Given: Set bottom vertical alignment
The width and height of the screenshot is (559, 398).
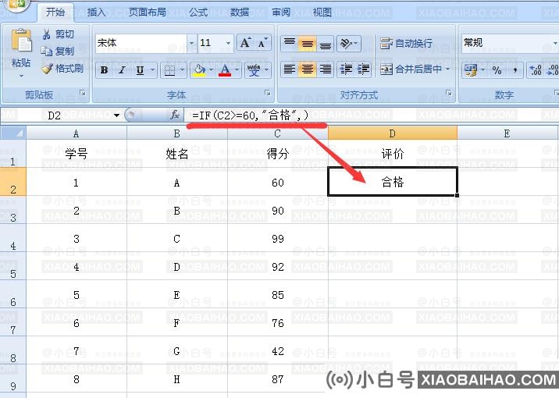Looking at the screenshot, I should (325, 44).
